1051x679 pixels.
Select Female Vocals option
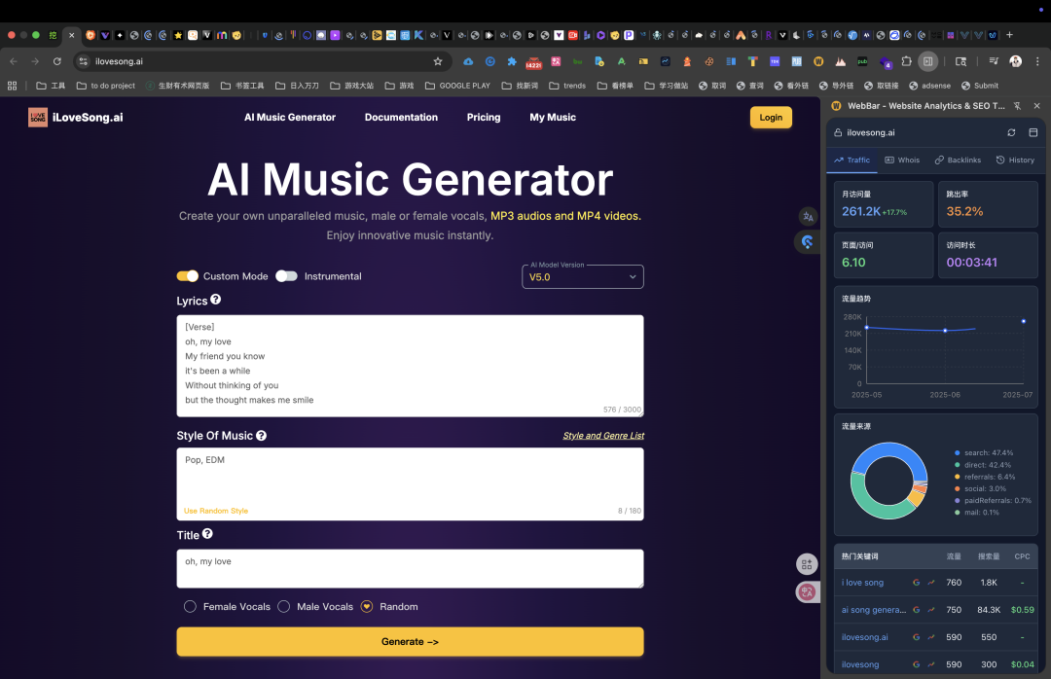click(191, 607)
